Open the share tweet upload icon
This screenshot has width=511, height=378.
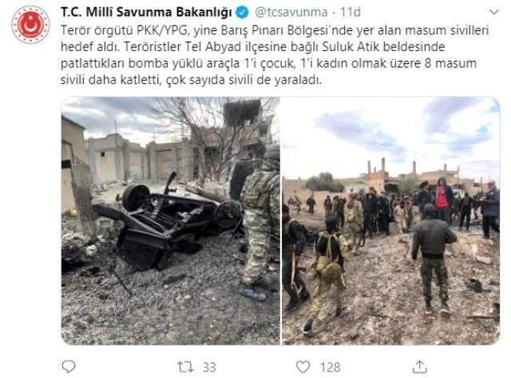click(x=419, y=367)
